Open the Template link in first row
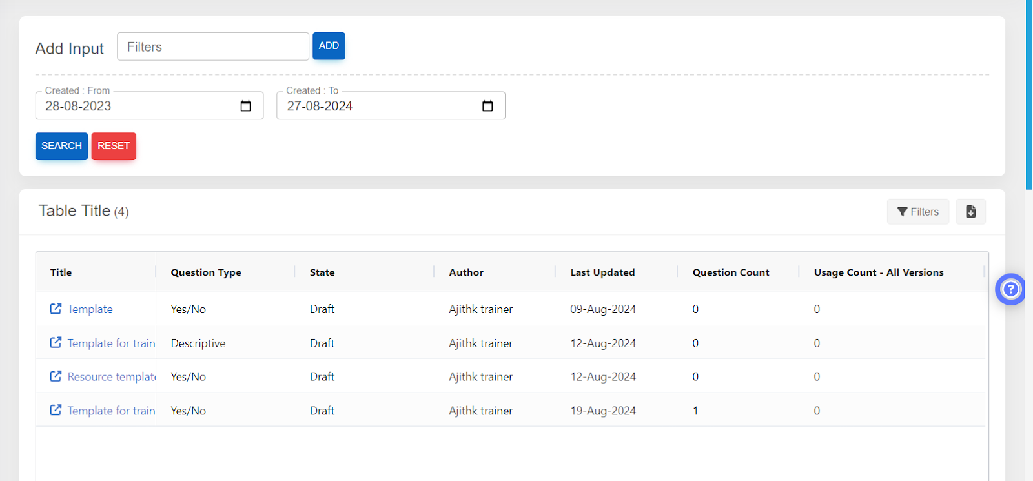Image resolution: width=1033 pixels, height=481 pixels. pyautogui.click(x=90, y=309)
